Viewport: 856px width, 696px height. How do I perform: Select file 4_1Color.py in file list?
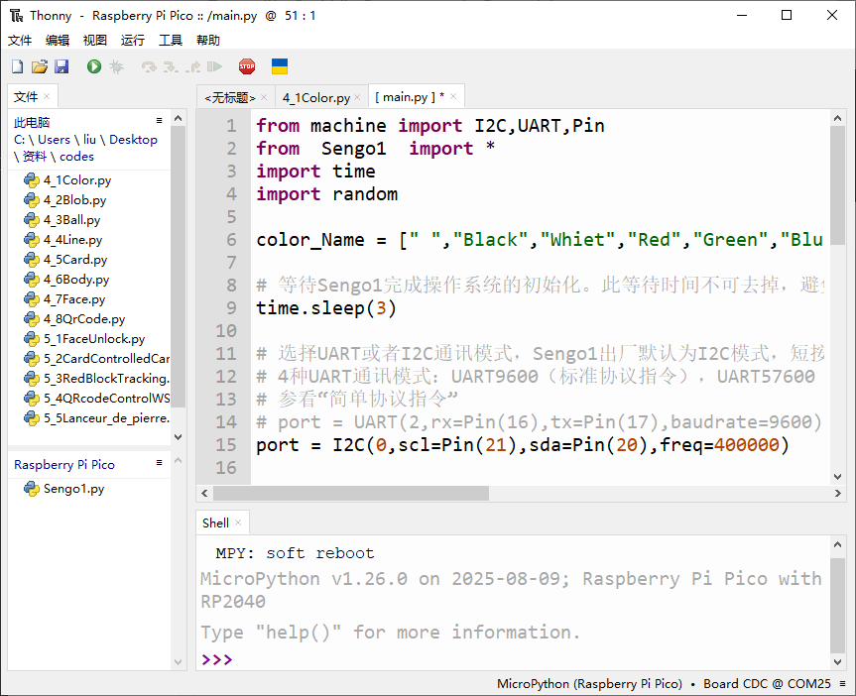pyautogui.click(x=77, y=180)
